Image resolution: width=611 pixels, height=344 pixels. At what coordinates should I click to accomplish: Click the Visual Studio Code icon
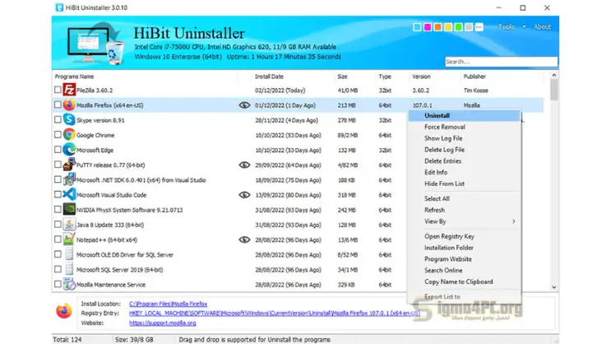[x=69, y=194]
